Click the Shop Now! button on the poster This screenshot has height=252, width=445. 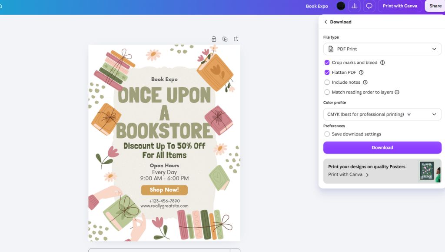pyautogui.click(x=164, y=190)
